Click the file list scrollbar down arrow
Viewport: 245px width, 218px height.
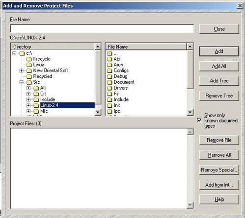tap(190, 112)
